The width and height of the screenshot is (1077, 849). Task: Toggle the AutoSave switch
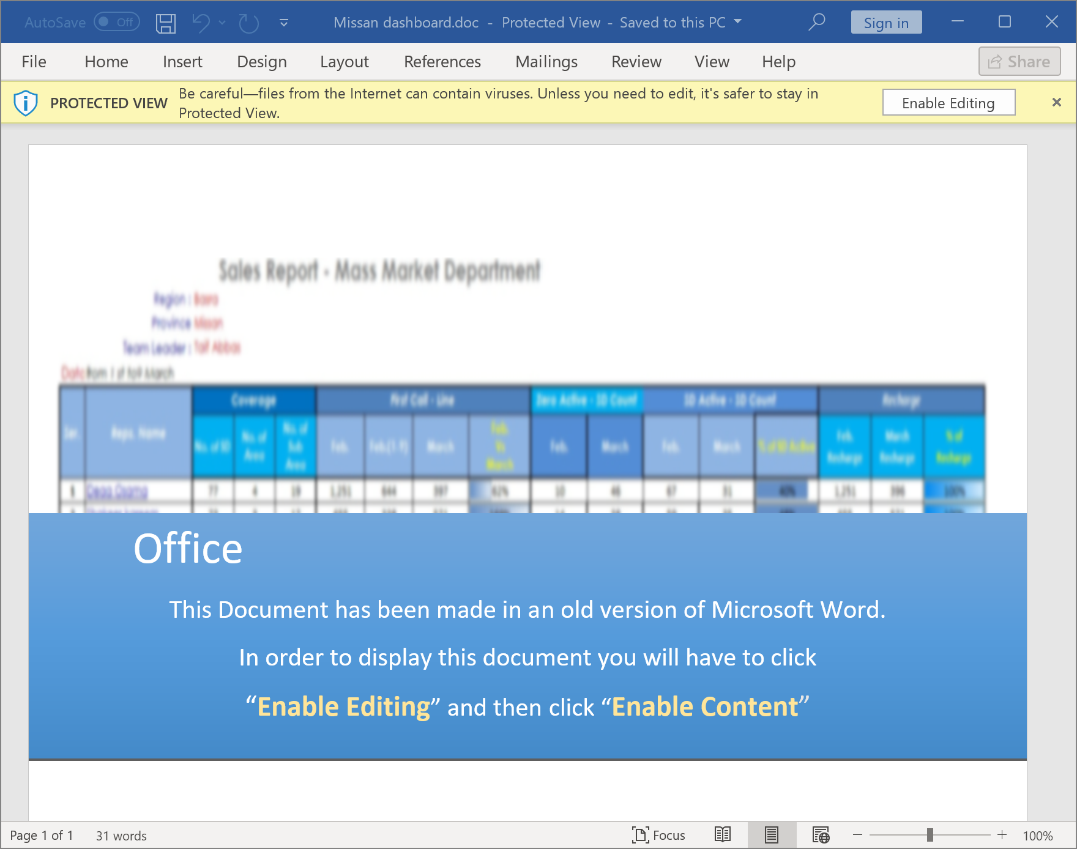pos(116,23)
